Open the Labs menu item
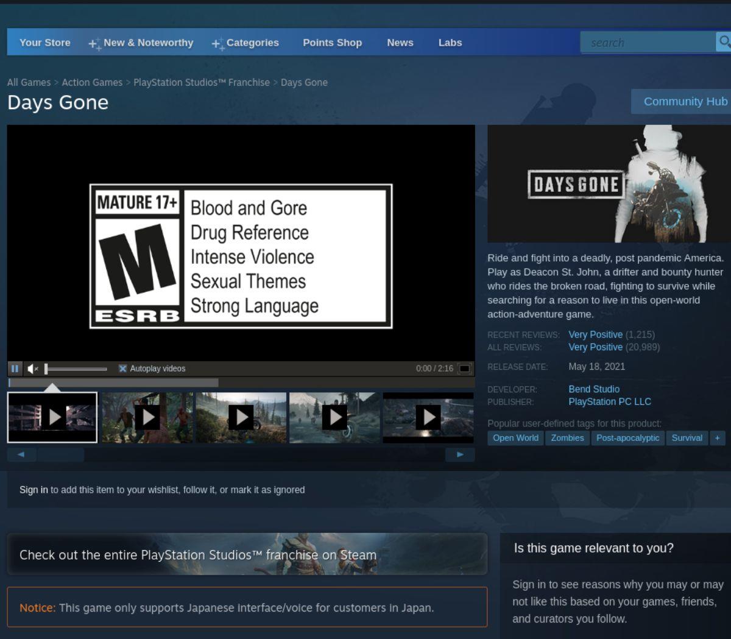The image size is (731, 639). point(450,43)
